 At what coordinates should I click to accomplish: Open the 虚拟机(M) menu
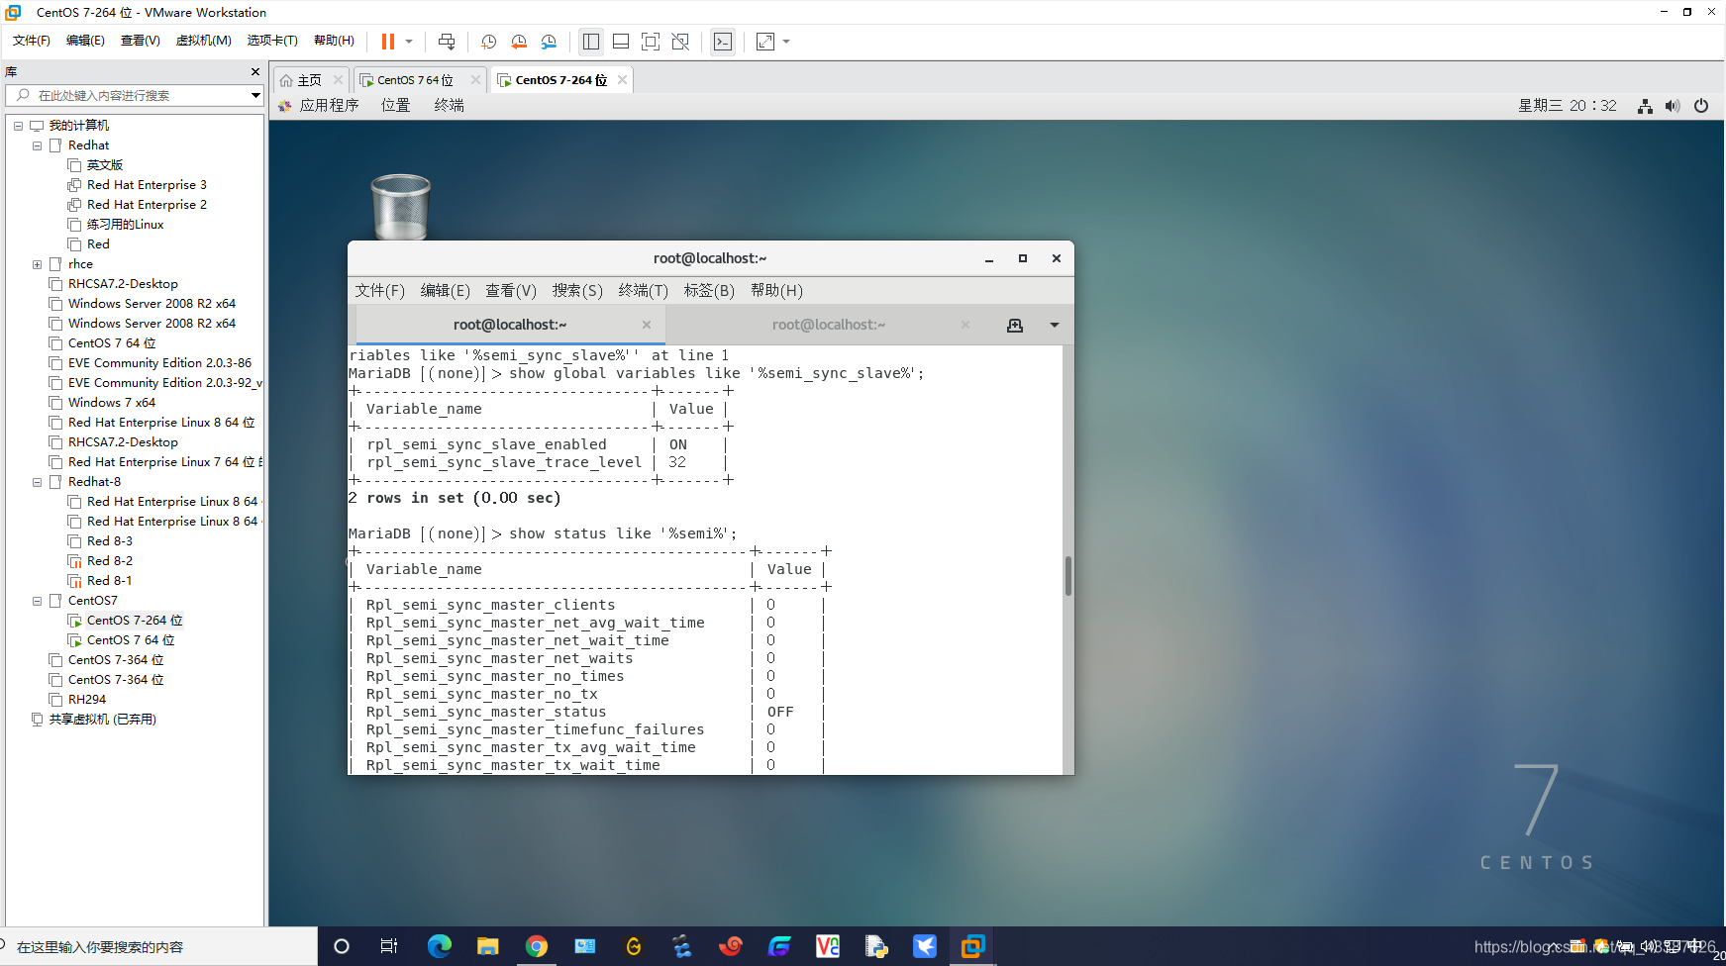(x=203, y=41)
